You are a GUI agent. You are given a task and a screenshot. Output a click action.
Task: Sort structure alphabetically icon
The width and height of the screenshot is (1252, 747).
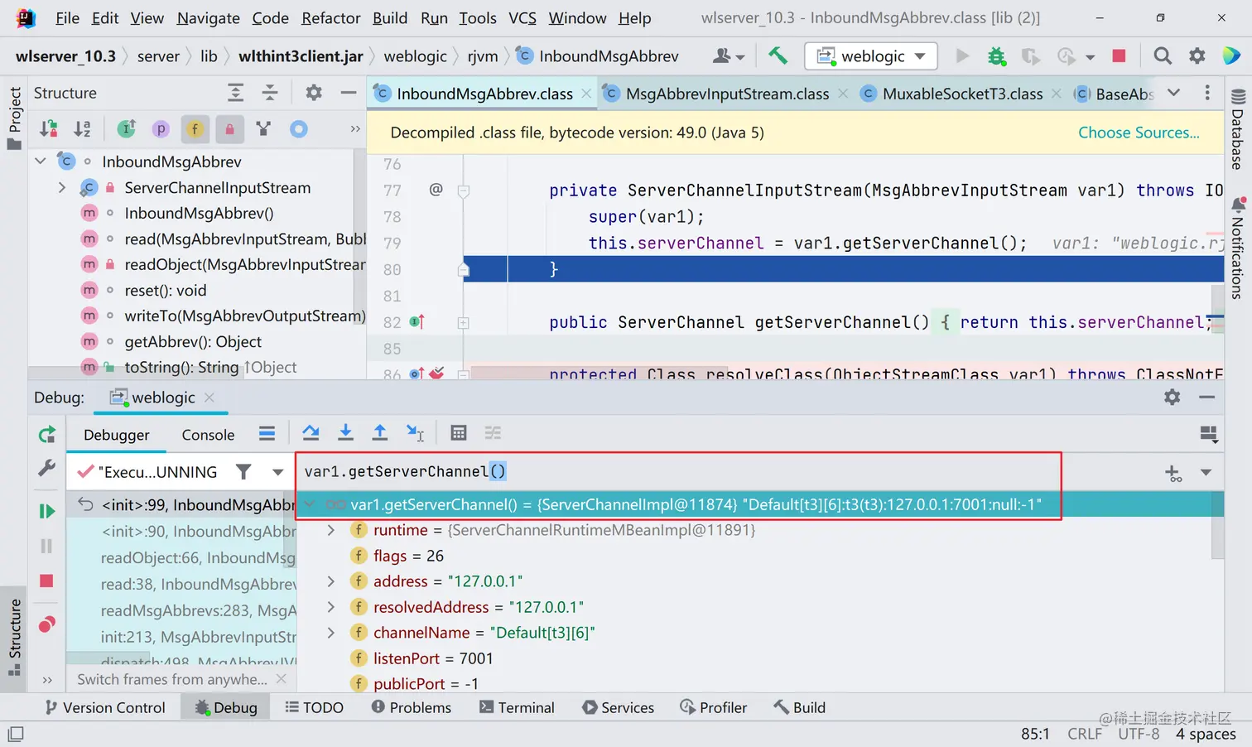[x=82, y=128]
